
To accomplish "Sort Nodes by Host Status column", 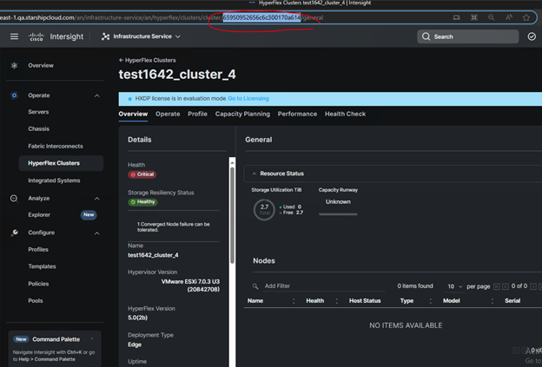I will pos(365,301).
